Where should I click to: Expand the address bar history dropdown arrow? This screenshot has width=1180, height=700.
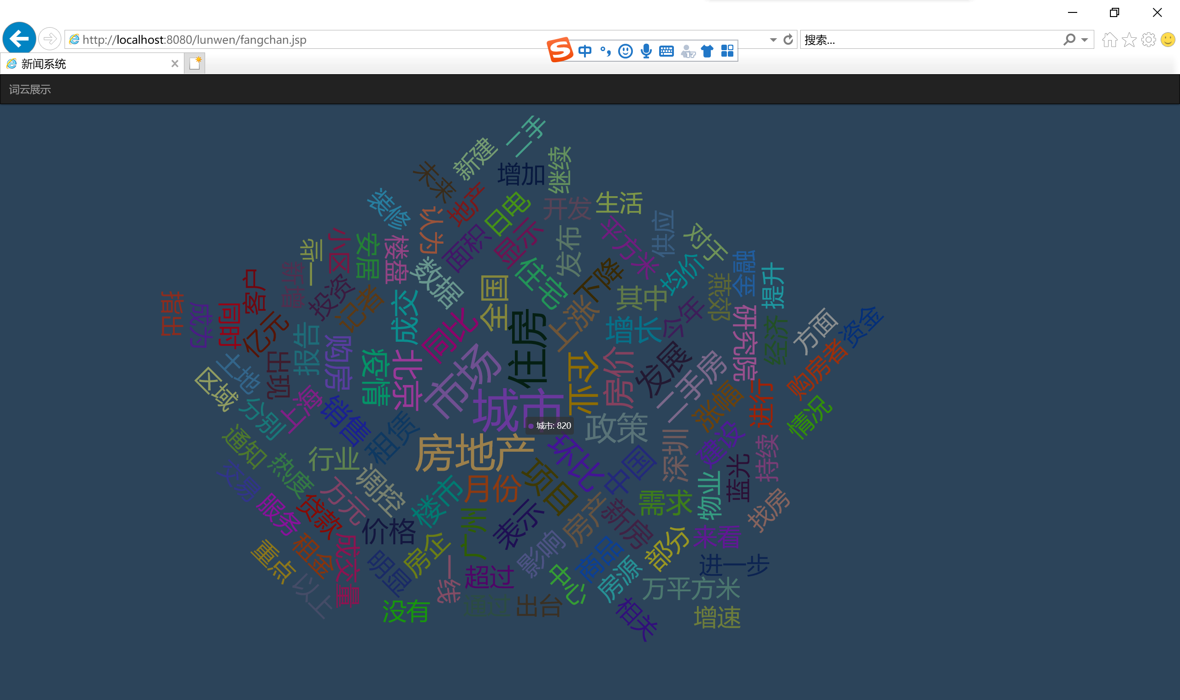pos(773,40)
